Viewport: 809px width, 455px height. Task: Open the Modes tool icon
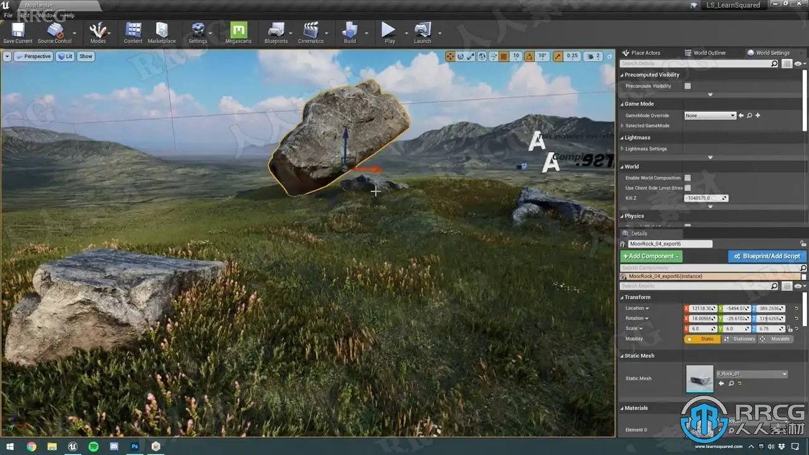[97, 30]
